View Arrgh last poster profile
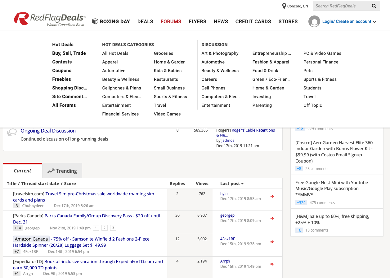390x278 pixels. (225, 261)
